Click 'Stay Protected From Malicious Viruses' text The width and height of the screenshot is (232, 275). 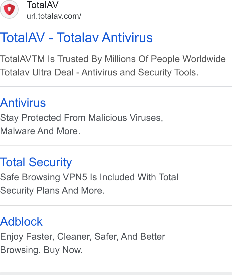(81, 118)
